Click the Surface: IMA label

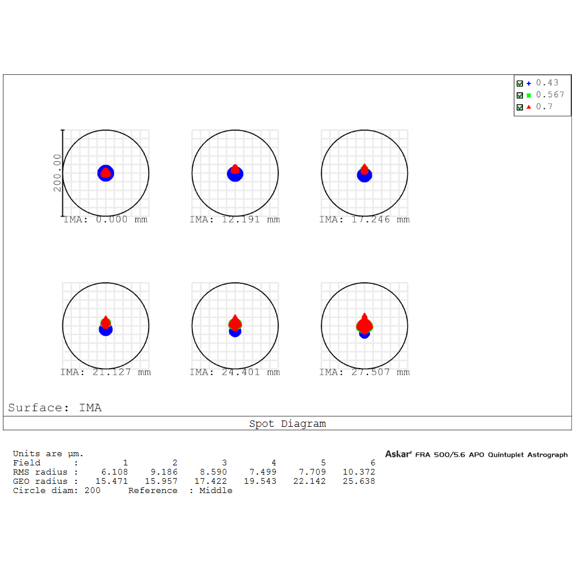55,408
